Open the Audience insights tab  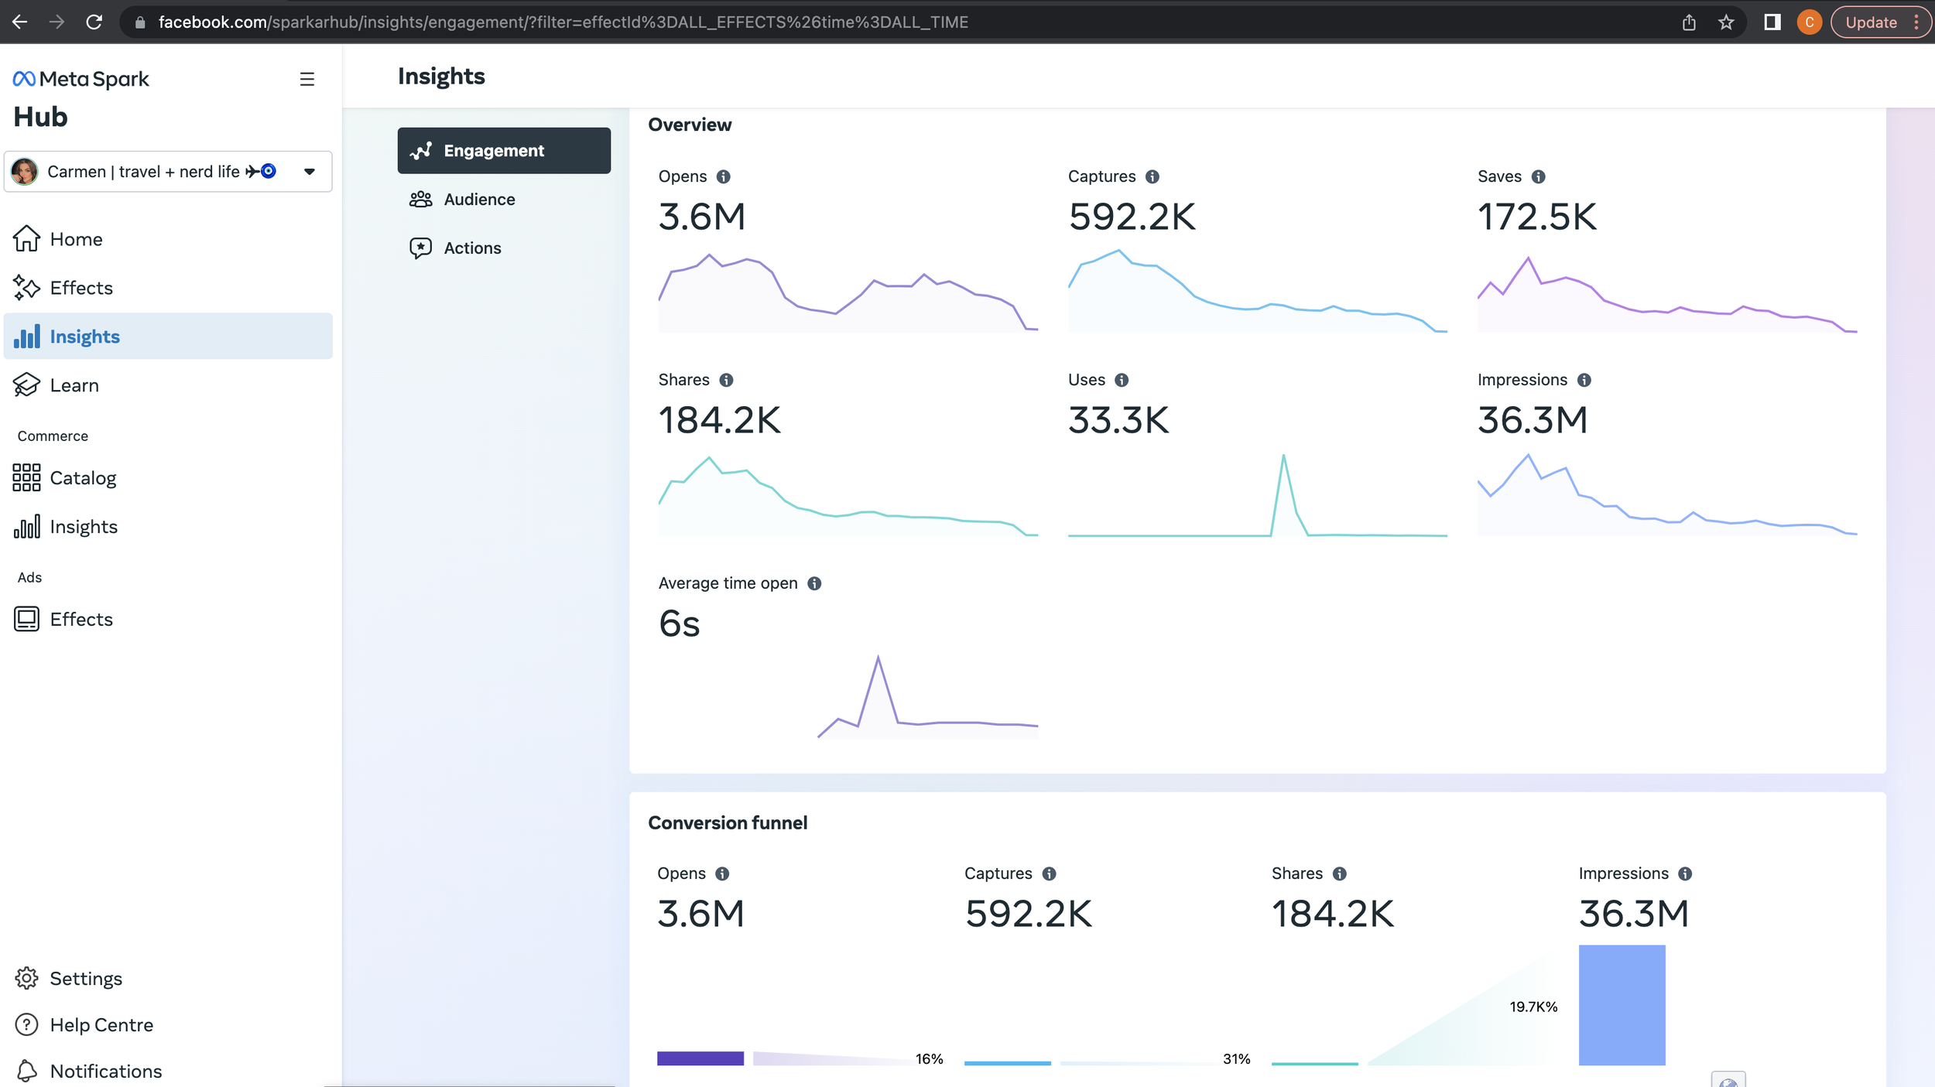(x=478, y=200)
